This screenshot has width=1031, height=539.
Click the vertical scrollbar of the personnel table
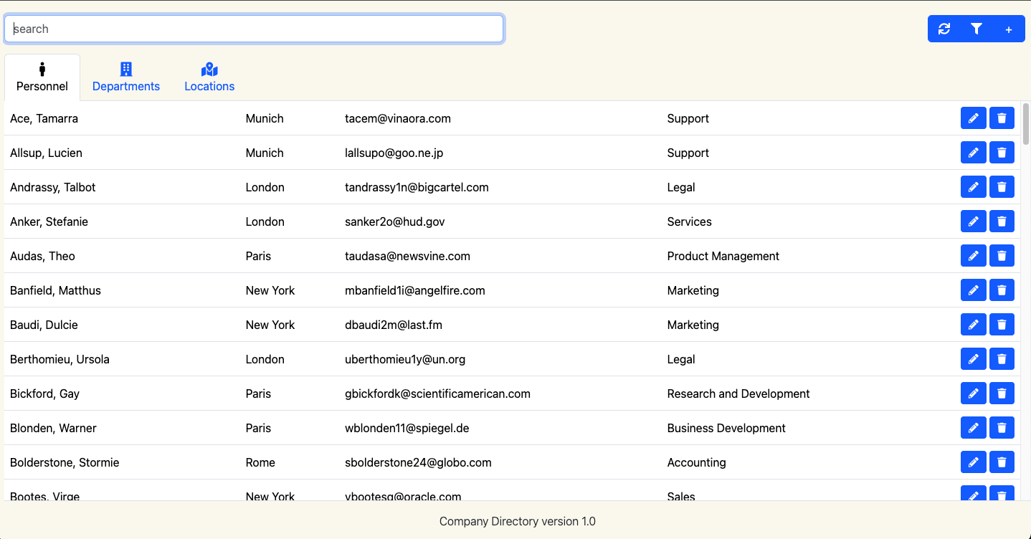(1026, 124)
